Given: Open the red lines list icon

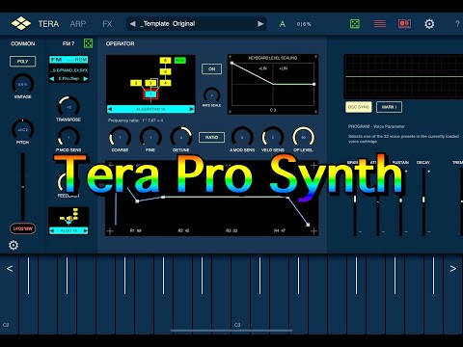Looking at the screenshot, I should pos(380,24).
